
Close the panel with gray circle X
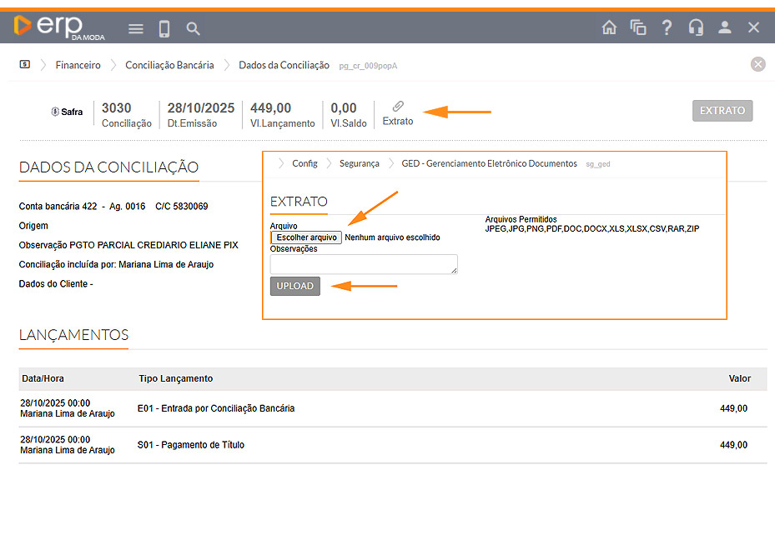tap(757, 64)
